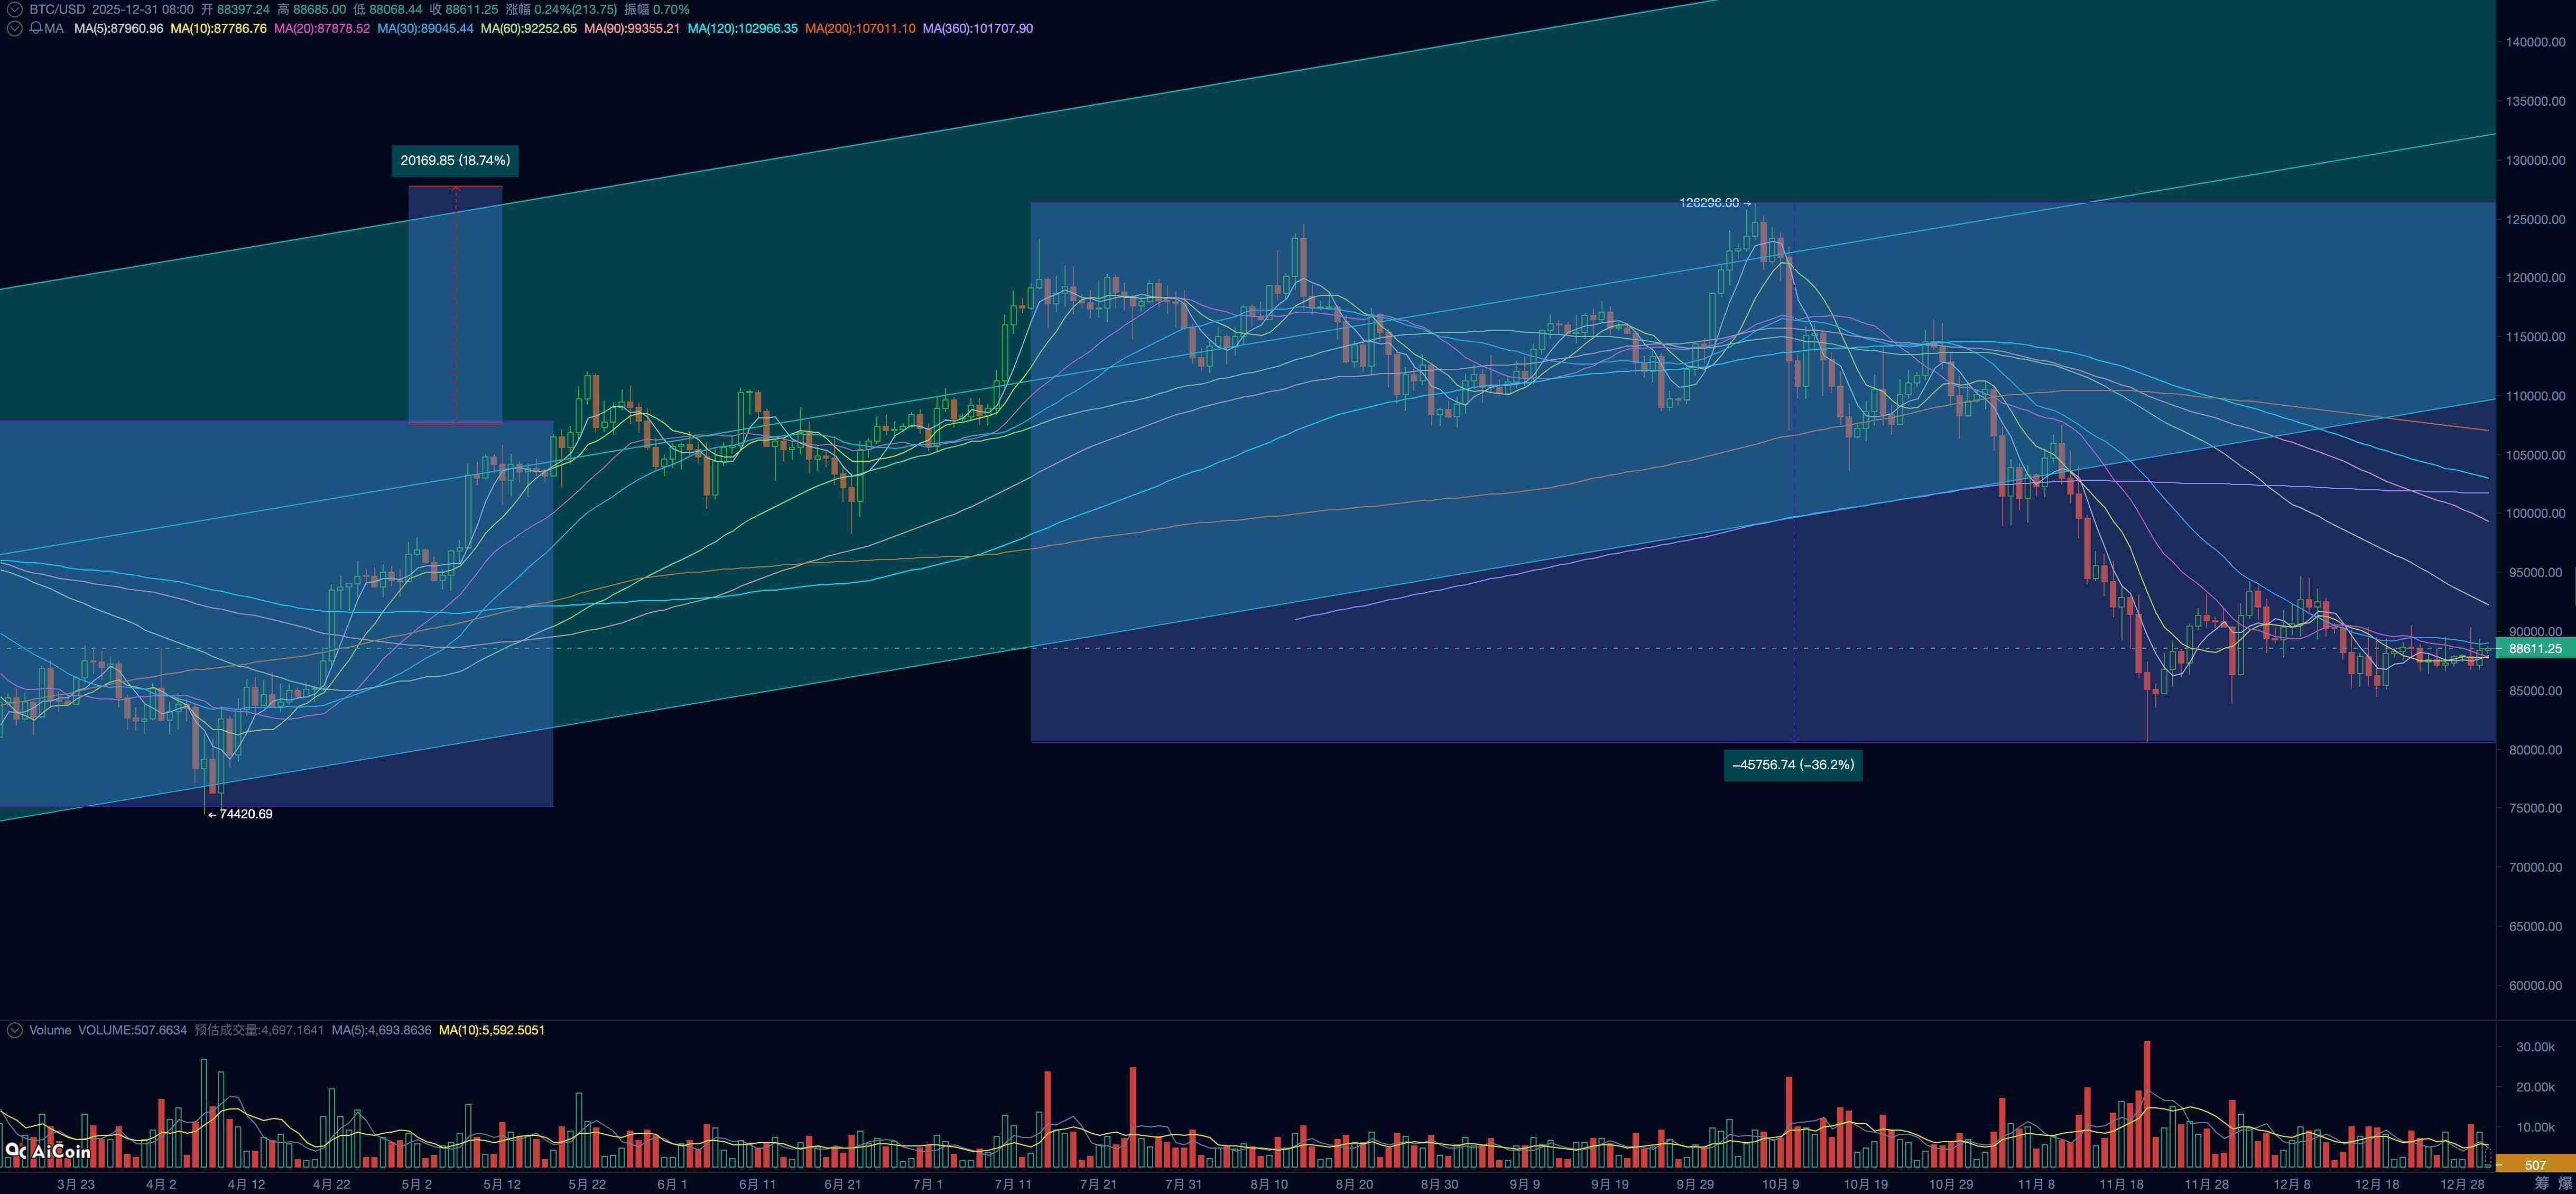Click the 20169.85 (18.74%) measurement label
Viewport: 2576px width, 1194px height.
tap(455, 161)
